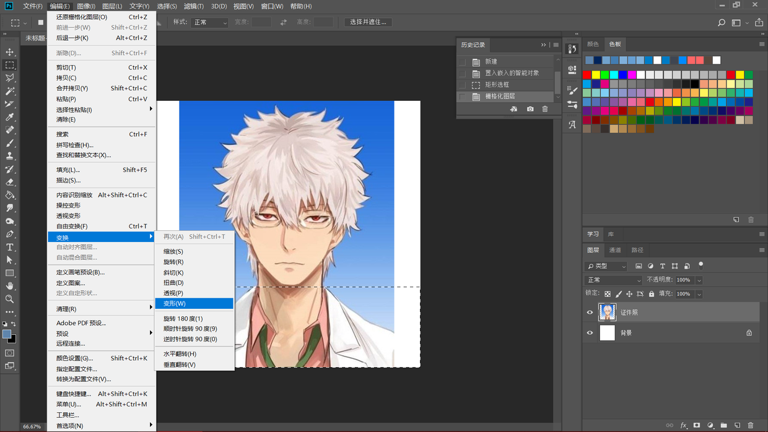Toggle lock position button
The image size is (768, 432).
pyautogui.click(x=629, y=294)
